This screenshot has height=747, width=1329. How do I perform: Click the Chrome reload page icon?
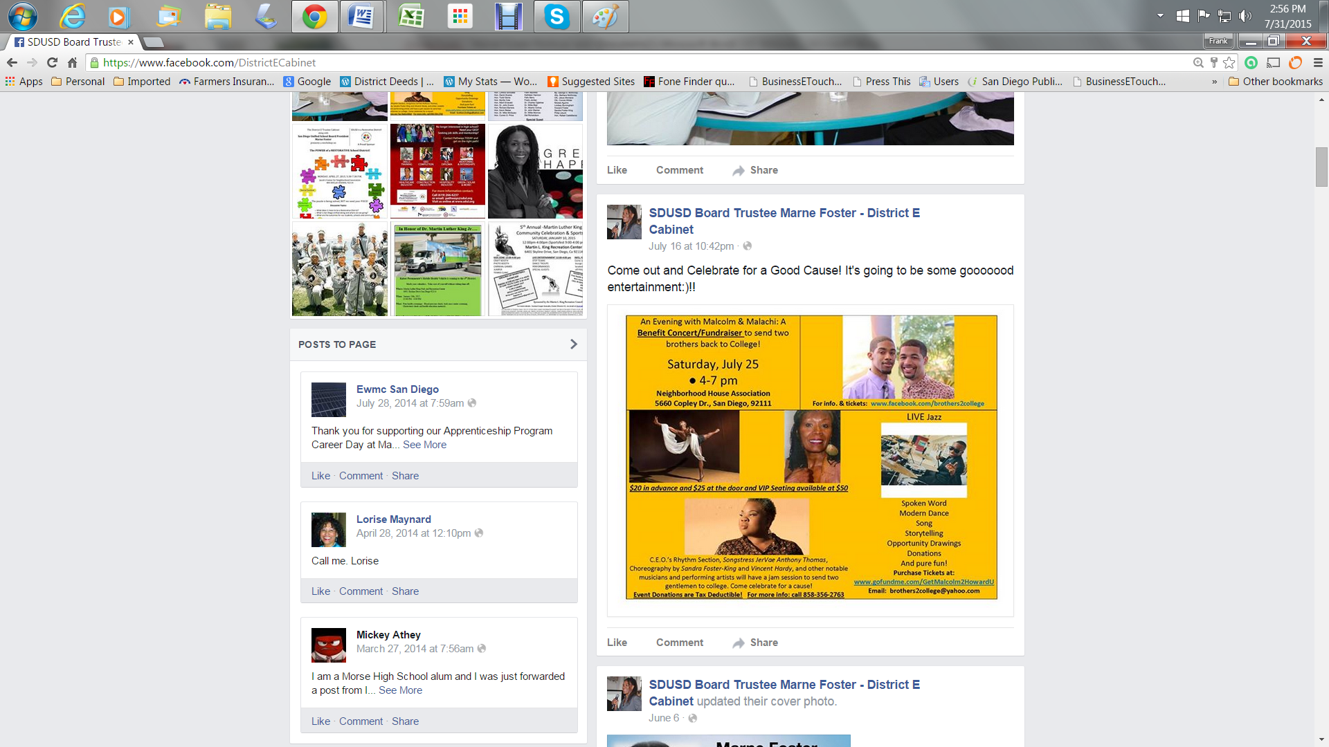click(52, 62)
